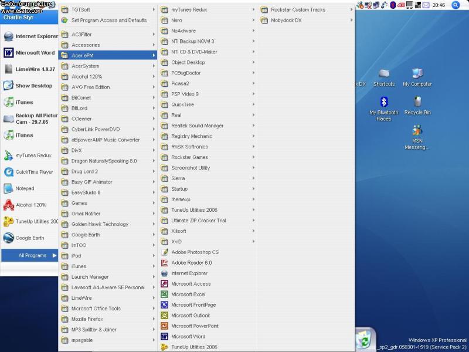469x352 pixels.
Task: Open pinned Internet Explorer in Start menu
Action: coord(30,36)
